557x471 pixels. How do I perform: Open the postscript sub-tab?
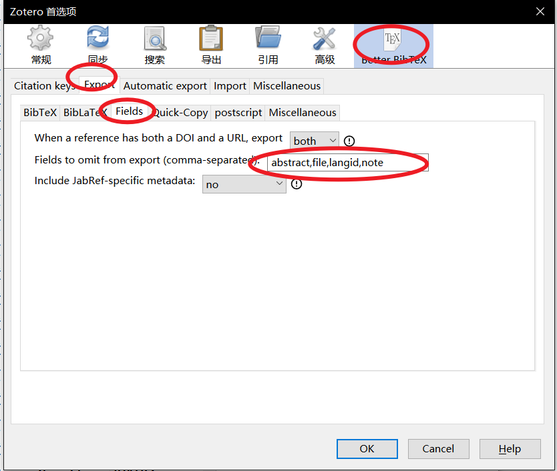tap(238, 113)
